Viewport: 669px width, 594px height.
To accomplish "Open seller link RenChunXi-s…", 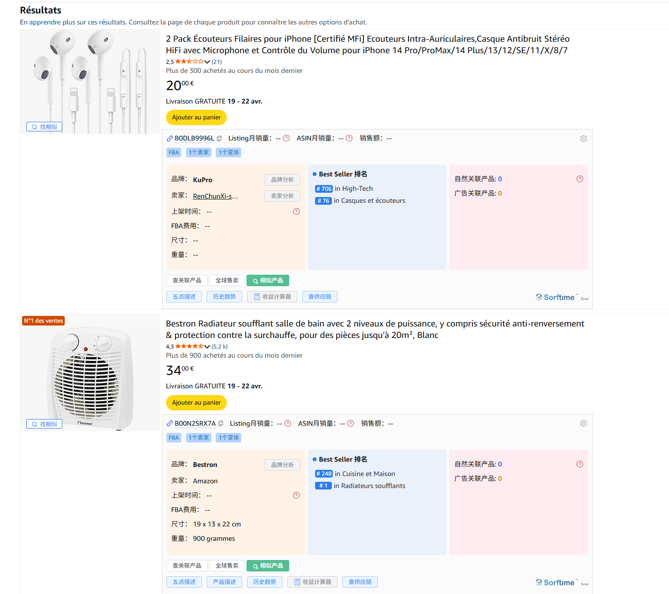I will click(x=215, y=196).
